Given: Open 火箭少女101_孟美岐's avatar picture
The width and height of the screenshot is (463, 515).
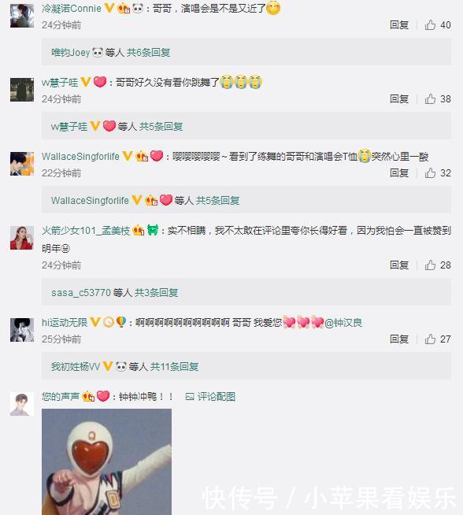Looking at the screenshot, I should click(x=22, y=238).
